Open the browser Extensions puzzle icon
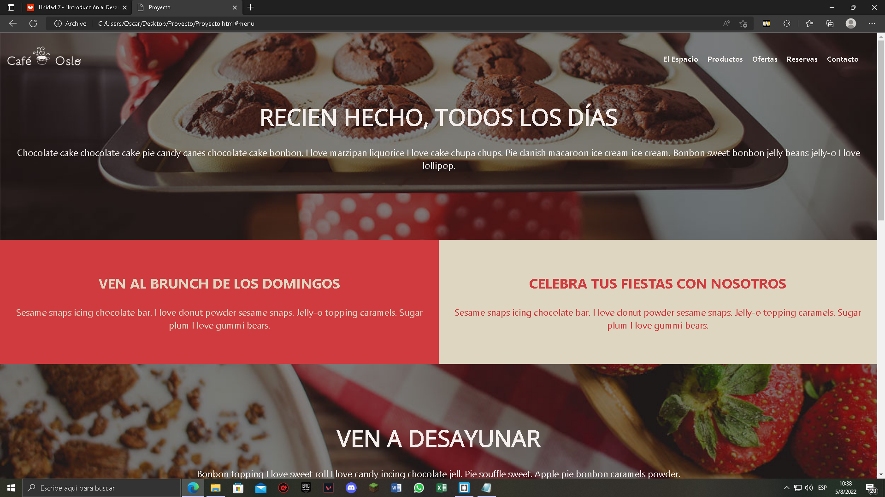The height and width of the screenshot is (497, 885). (x=787, y=23)
